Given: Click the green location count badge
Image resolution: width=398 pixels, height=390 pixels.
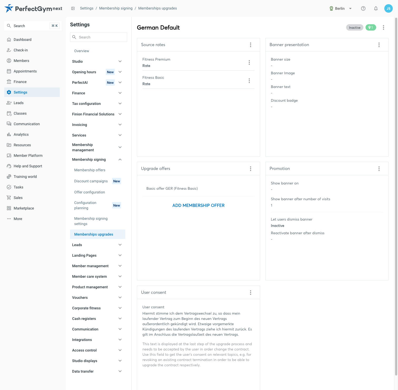Looking at the screenshot, I should click(371, 27).
